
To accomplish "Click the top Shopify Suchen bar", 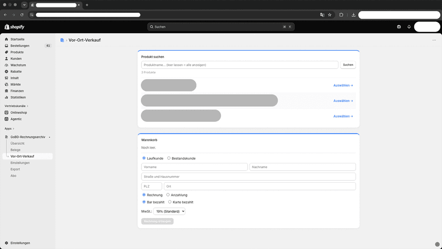I will tap(220, 27).
